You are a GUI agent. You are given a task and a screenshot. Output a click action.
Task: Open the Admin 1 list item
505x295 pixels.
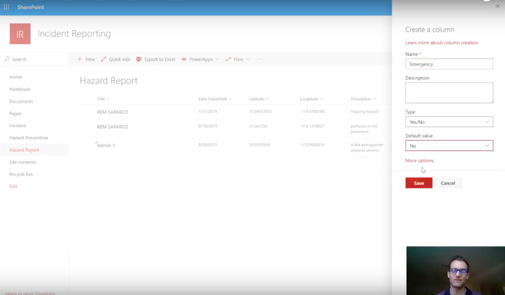(106, 145)
